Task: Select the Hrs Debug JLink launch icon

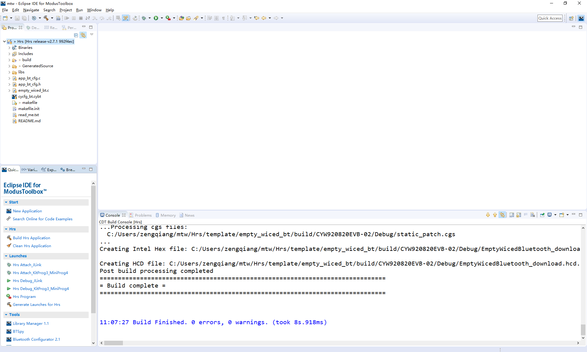Action: click(8, 281)
